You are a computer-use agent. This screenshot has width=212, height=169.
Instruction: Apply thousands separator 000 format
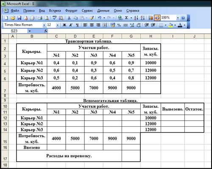[x=126, y=25]
